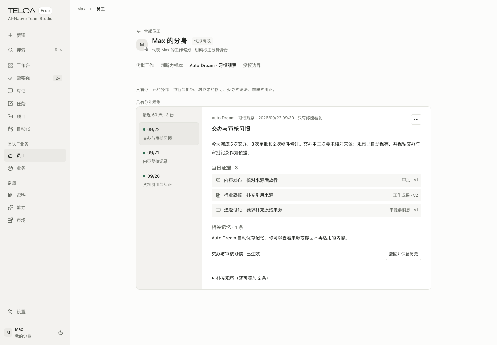Click 已生效 status text
This screenshot has width=497, height=345.
click(x=253, y=254)
